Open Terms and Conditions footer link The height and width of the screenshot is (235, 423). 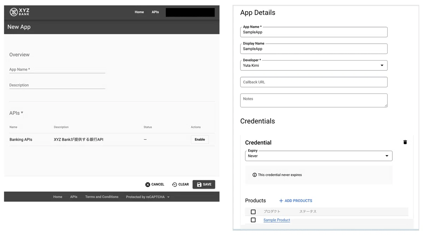coord(102,197)
